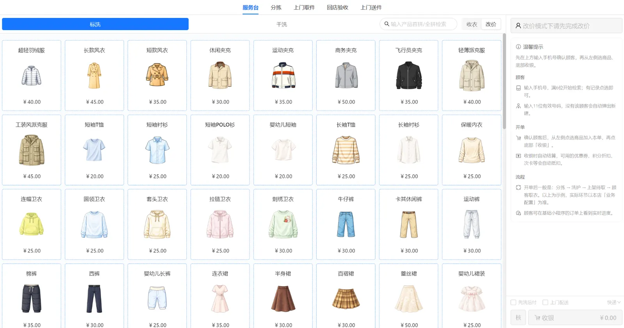Open the 服务台 tab
The height and width of the screenshot is (328, 624).
pyautogui.click(x=250, y=7)
